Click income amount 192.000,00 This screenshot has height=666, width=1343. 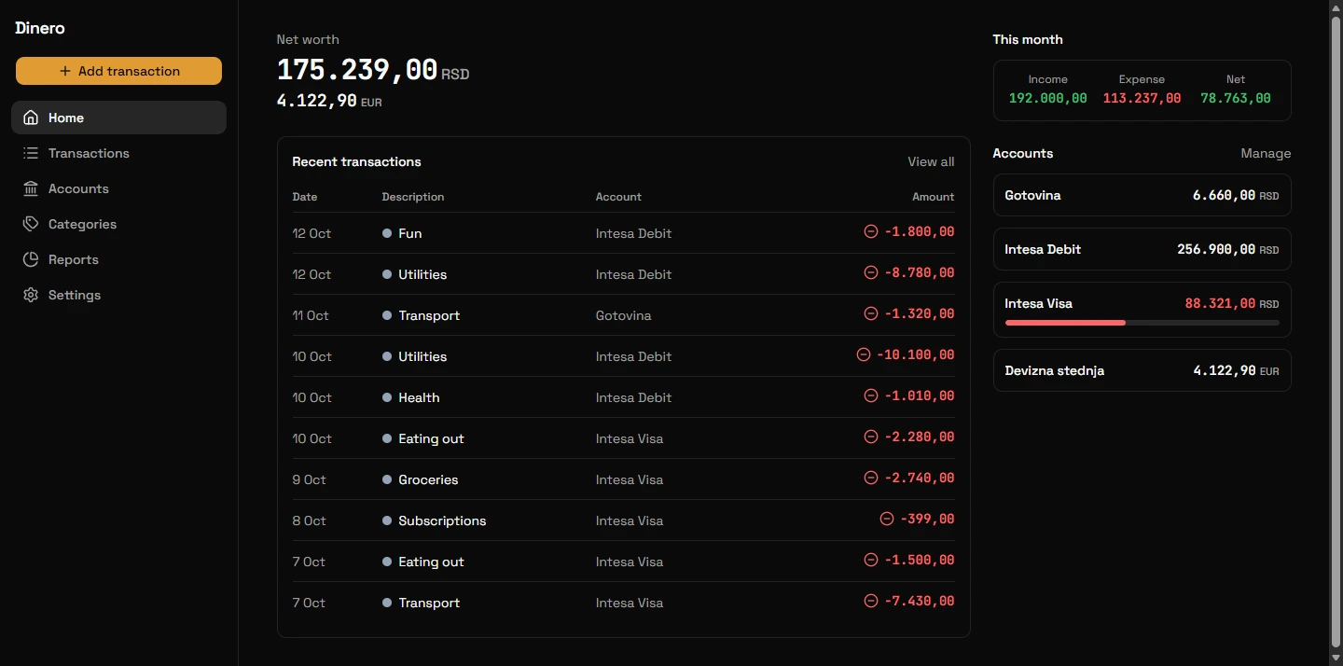pos(1047,98)
